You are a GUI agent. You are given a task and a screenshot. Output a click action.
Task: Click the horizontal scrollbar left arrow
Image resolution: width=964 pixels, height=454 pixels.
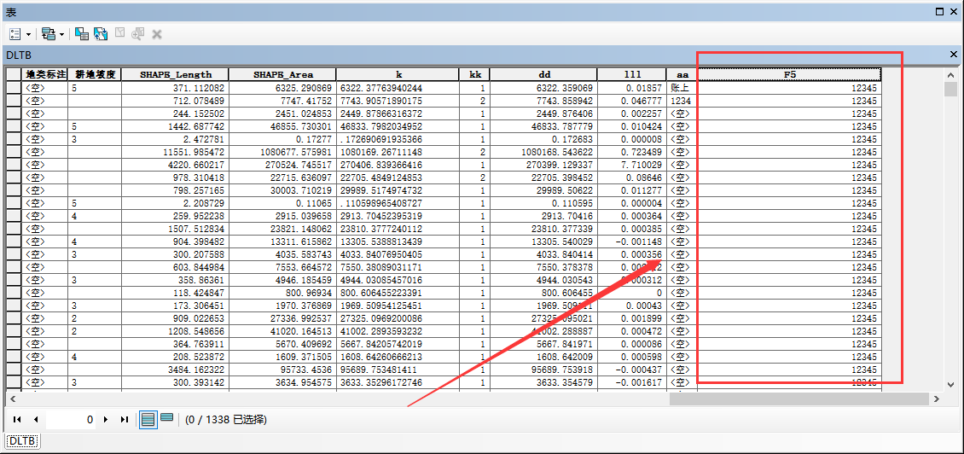[x=14, y=399]
